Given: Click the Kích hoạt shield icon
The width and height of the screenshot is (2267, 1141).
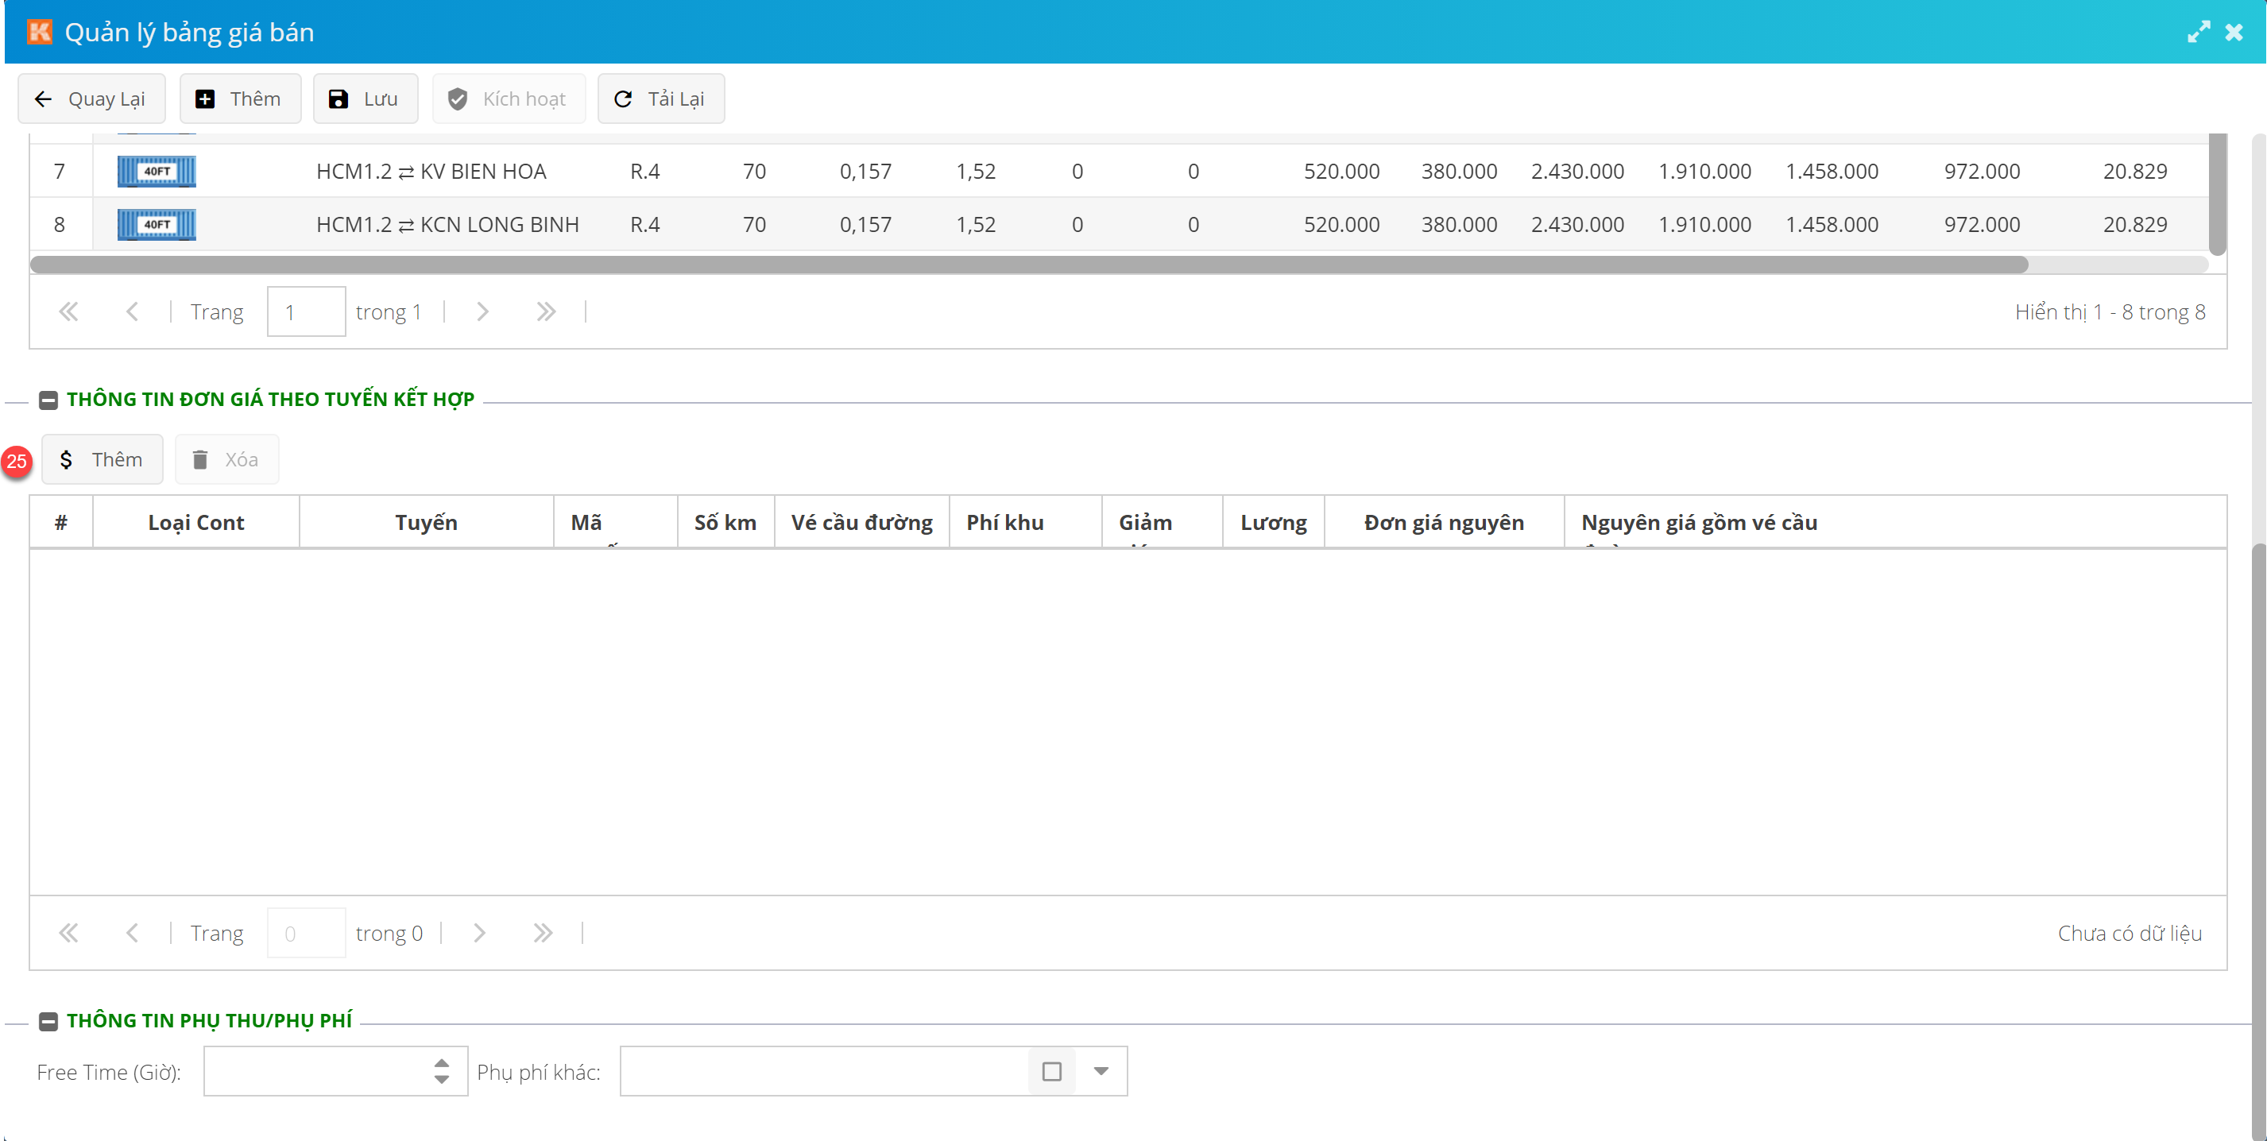Looking at the screenshot, I should pyautogui.click(x=458, y=99).
